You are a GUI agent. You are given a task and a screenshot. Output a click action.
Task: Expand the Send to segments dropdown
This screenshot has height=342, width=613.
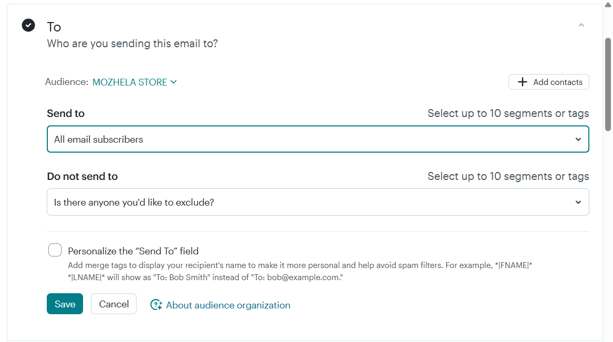318,139
